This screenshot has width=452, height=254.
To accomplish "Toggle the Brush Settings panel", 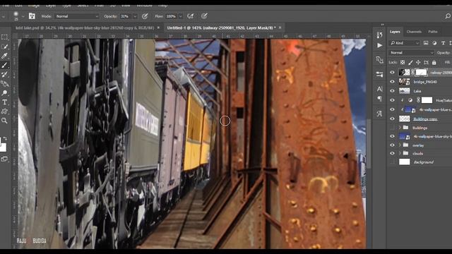I will tap(32, 16).
